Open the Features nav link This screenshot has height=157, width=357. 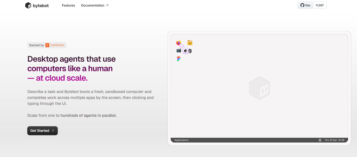click(68, 5)
